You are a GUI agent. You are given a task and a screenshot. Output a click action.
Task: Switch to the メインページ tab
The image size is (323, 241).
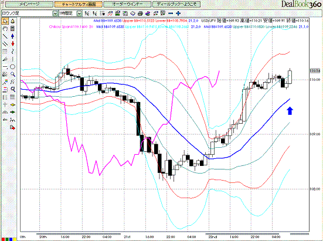[x=29, y=4]
